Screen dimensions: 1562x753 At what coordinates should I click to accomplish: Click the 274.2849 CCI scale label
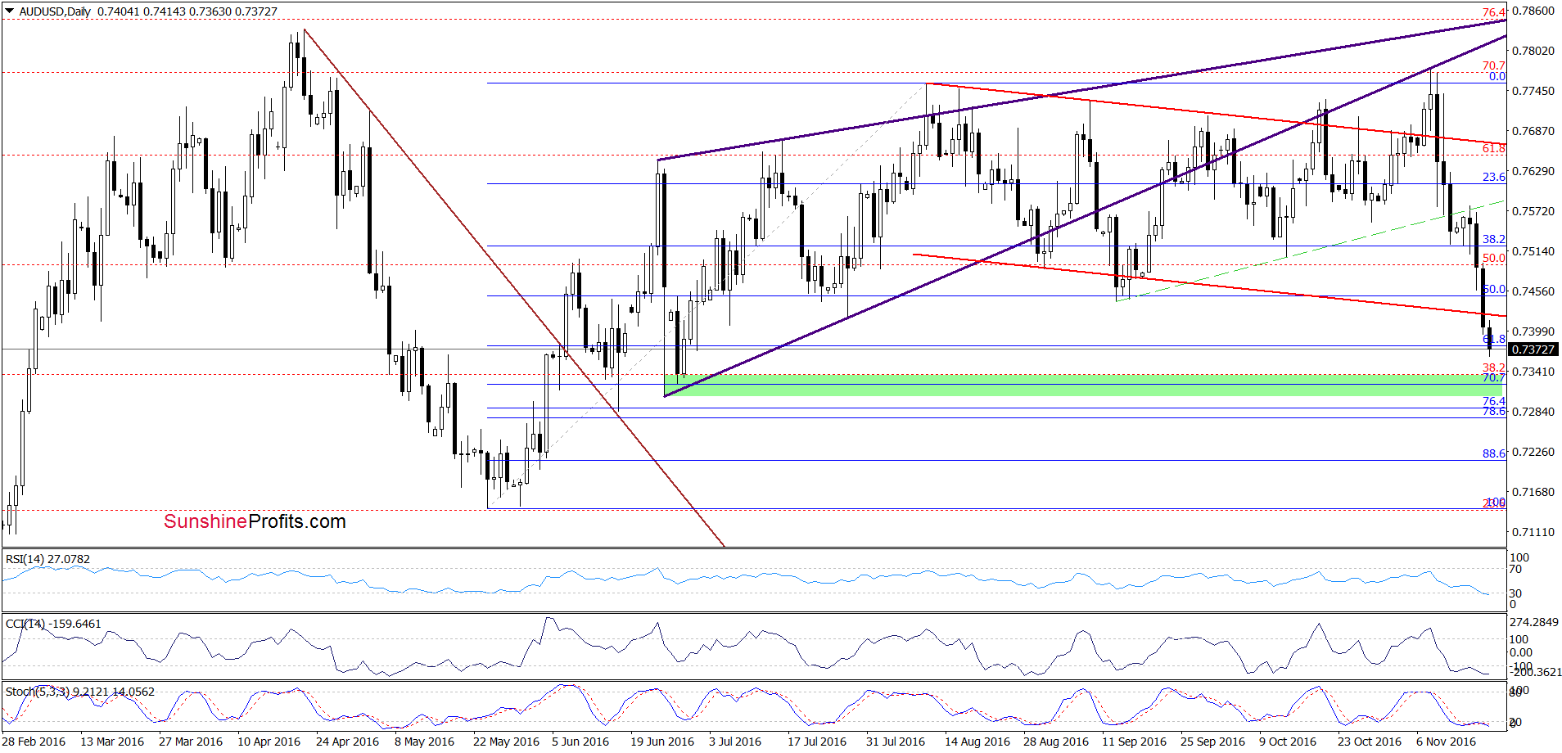1533,622
